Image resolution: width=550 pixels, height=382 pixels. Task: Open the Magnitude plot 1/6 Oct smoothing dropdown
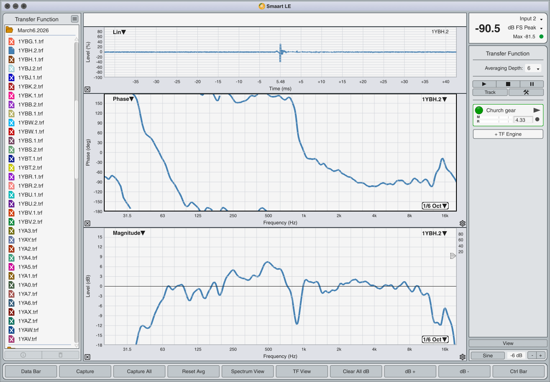435,339
